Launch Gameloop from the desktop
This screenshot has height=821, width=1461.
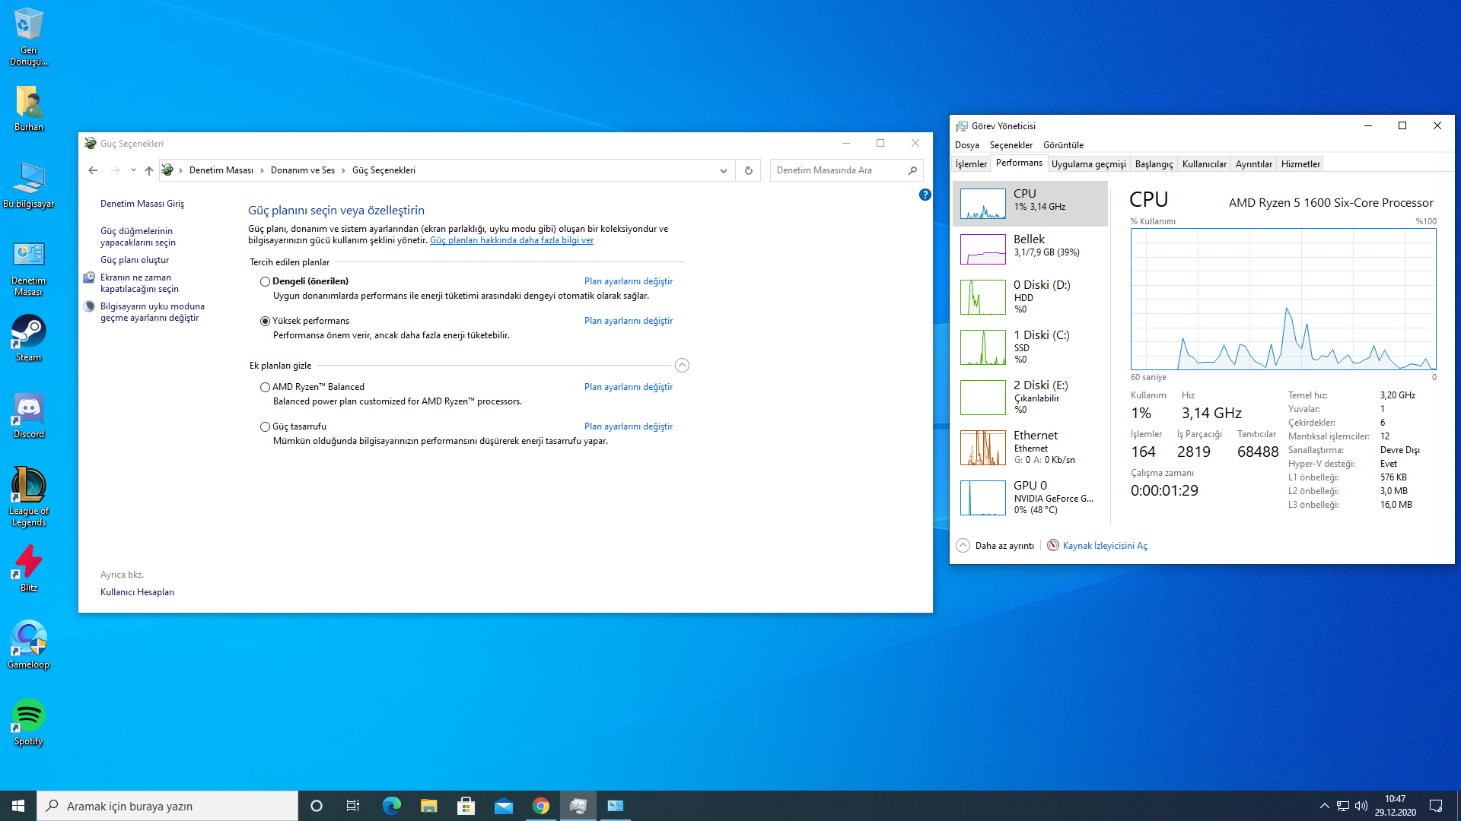point(28,645)
